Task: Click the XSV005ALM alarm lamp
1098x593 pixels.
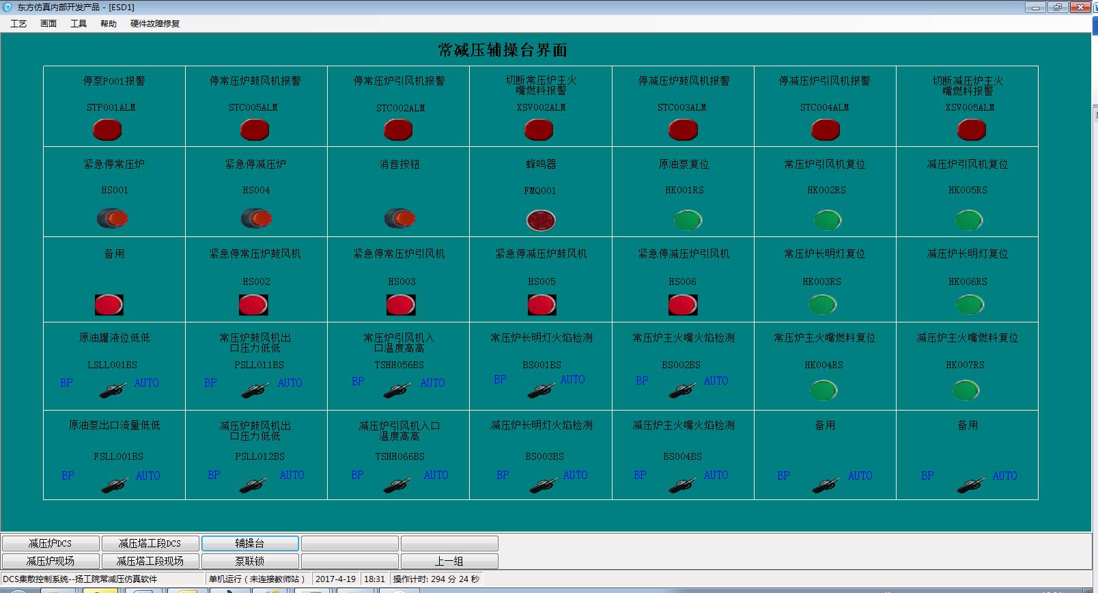Action: [972, 129]
